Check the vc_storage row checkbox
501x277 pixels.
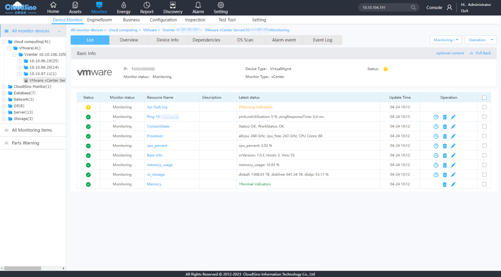point(484,175)
